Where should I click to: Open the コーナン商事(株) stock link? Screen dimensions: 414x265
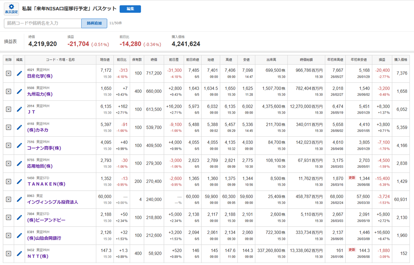[44, 148]
